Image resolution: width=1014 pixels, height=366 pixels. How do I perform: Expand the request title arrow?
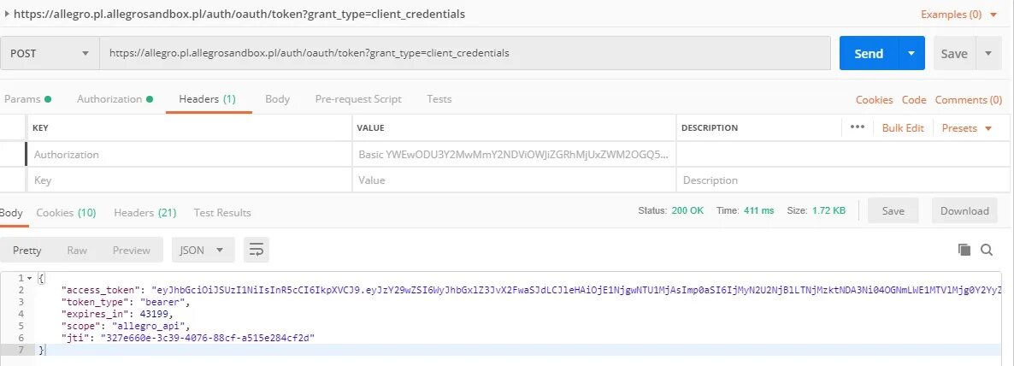[8, 15]
